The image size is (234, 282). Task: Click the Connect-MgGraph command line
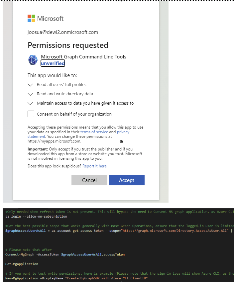coord(65,254)
